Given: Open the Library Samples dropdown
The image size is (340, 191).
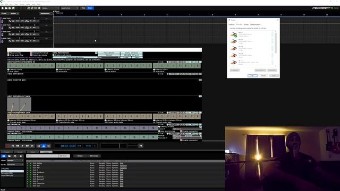Looking at the screenshot, I should click(x=15, y=160).
